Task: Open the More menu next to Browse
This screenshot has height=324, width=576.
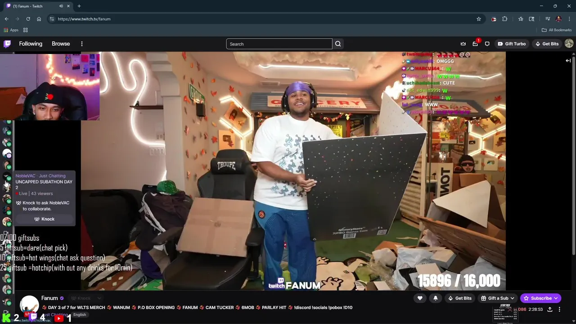Action: (x=82, y=44)
